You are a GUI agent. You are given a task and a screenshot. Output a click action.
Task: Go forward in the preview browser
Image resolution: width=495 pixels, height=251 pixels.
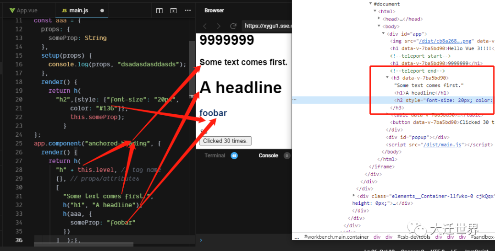click(x=219, y=26)
